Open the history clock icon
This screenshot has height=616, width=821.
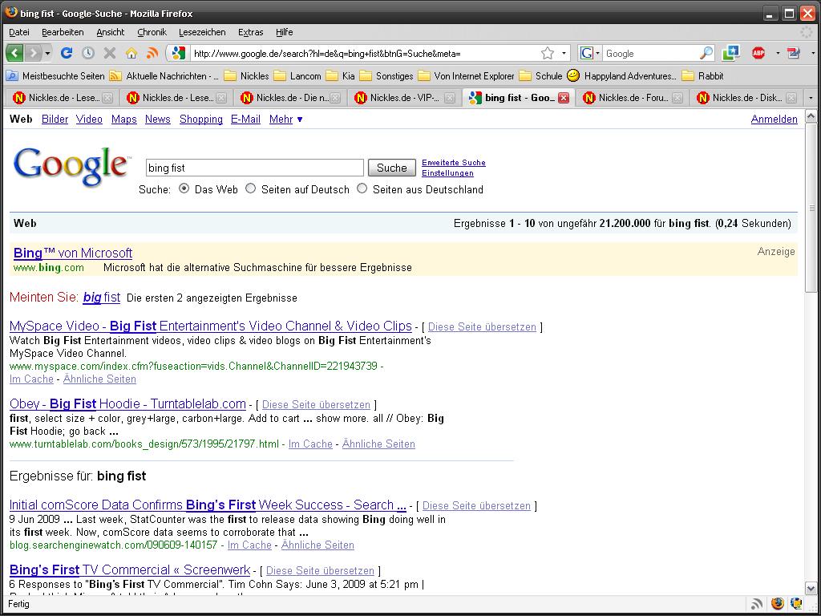click(x=88, y=53)
